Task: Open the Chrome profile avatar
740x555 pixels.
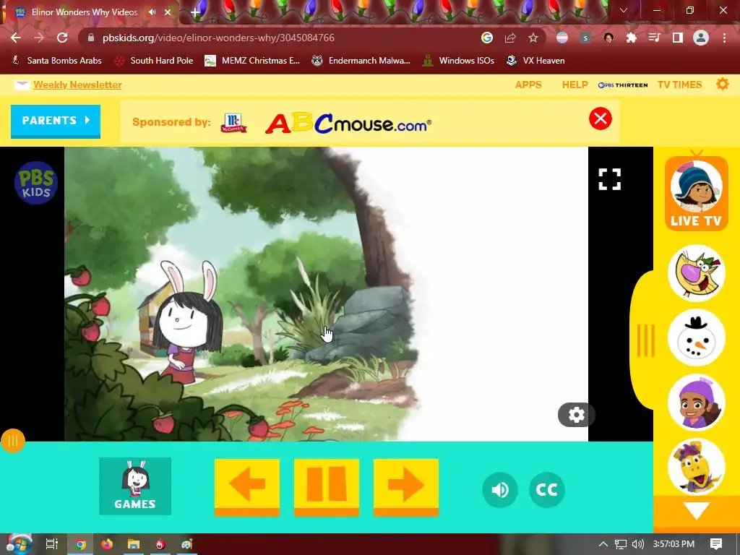Action: 701,38
